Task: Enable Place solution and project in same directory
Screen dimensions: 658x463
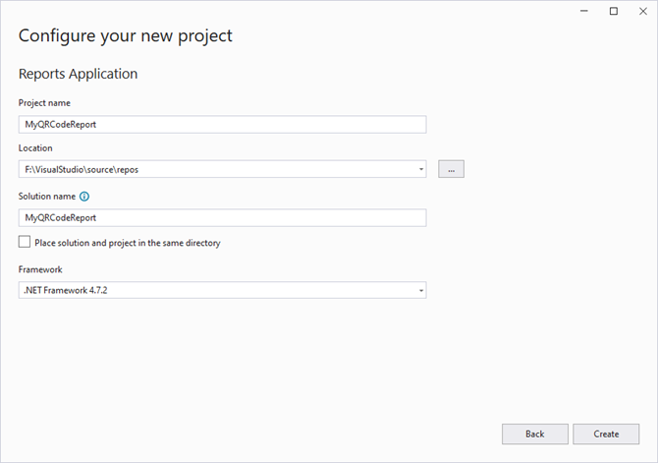Action: point(25,242)
